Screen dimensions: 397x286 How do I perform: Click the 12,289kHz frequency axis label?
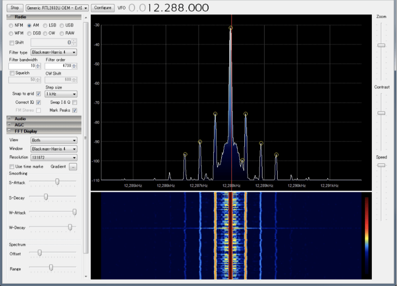click(264, 185)
